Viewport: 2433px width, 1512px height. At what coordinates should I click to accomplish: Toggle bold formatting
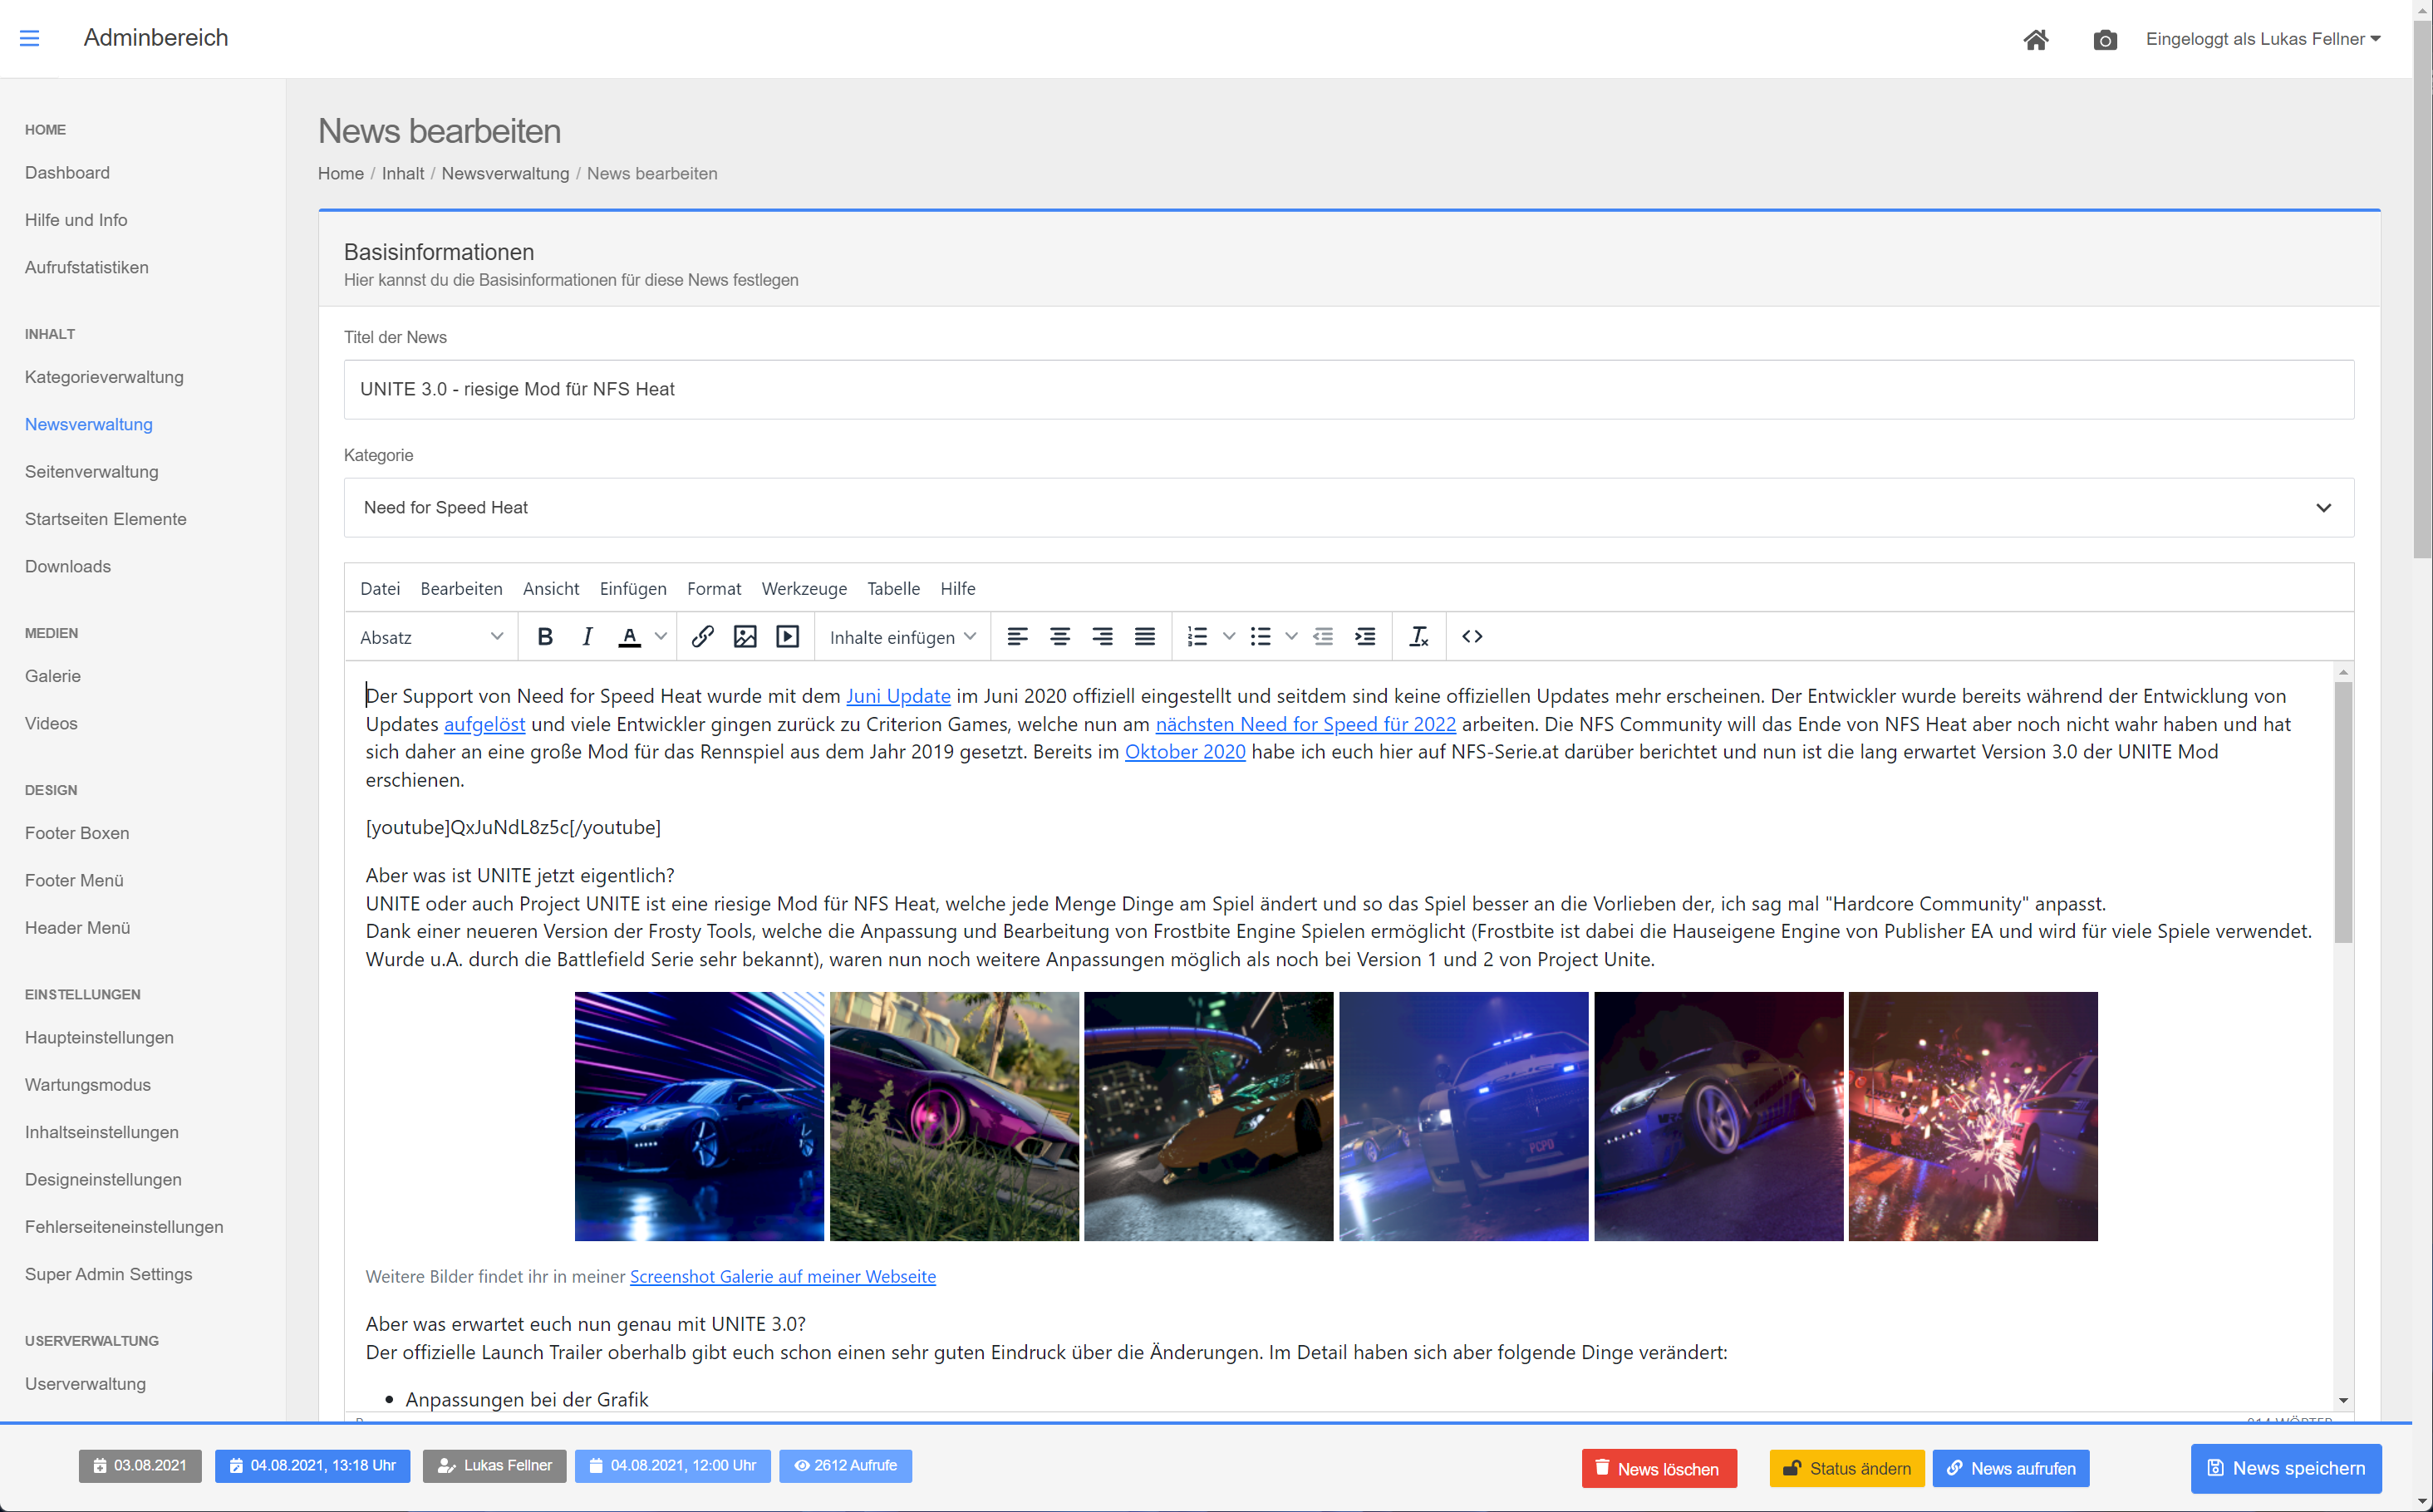tap(545, 637)
